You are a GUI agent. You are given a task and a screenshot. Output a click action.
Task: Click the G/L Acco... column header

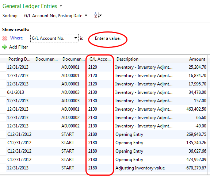100,59
